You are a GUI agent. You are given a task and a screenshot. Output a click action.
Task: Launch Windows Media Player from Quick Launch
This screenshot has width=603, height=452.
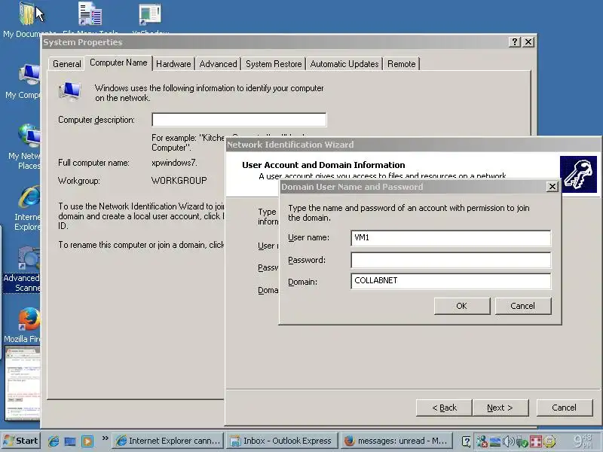pyautogui.click(x=87, y=441)
